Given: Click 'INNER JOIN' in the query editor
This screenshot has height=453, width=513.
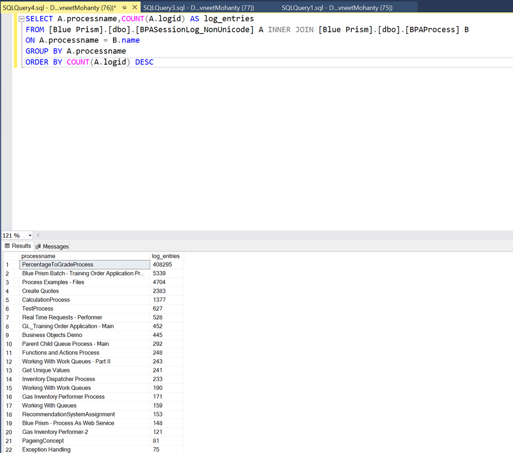Looking at the screenshot, I should tap(291, 30).
